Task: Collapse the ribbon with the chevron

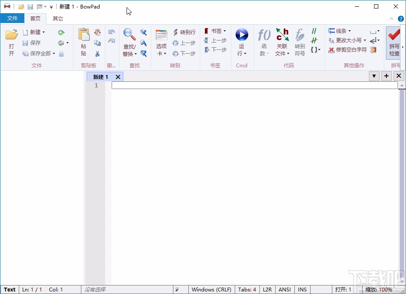Action: tap(391, 19)
